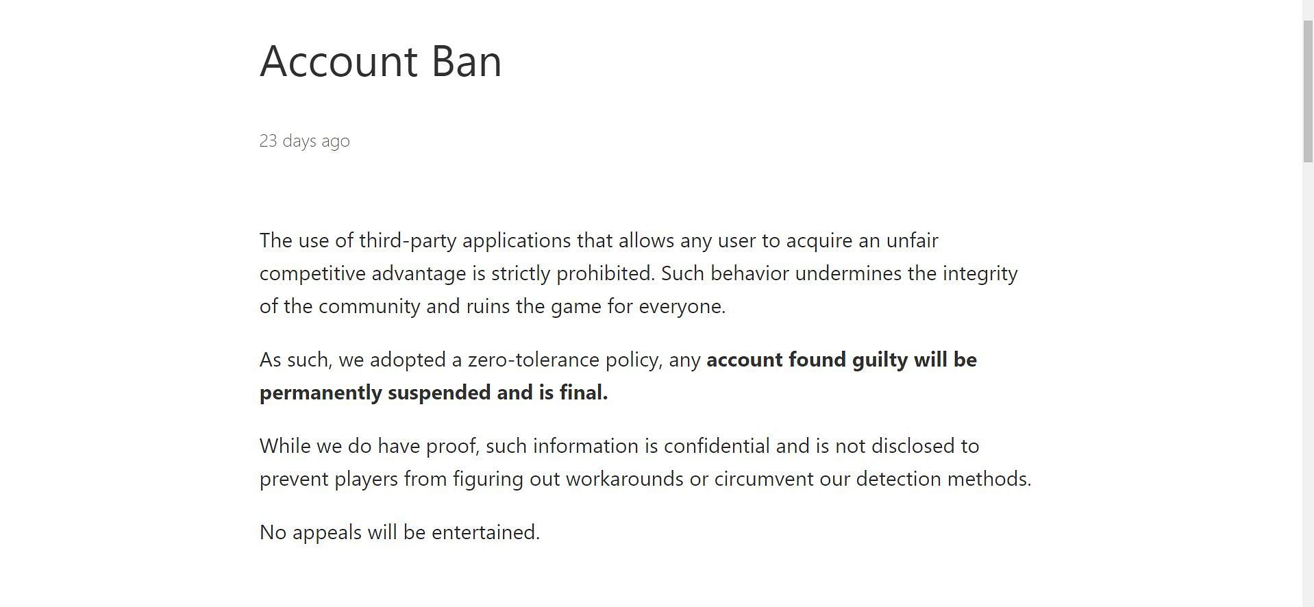This screenshot has width=1314, height=607.
Task: Click the words "While we do have proof"
Action: [368, 446]
